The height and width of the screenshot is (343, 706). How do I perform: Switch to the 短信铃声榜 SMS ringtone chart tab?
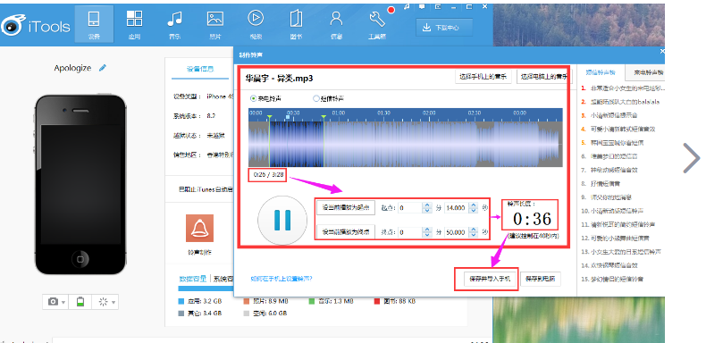pos(601,72)
